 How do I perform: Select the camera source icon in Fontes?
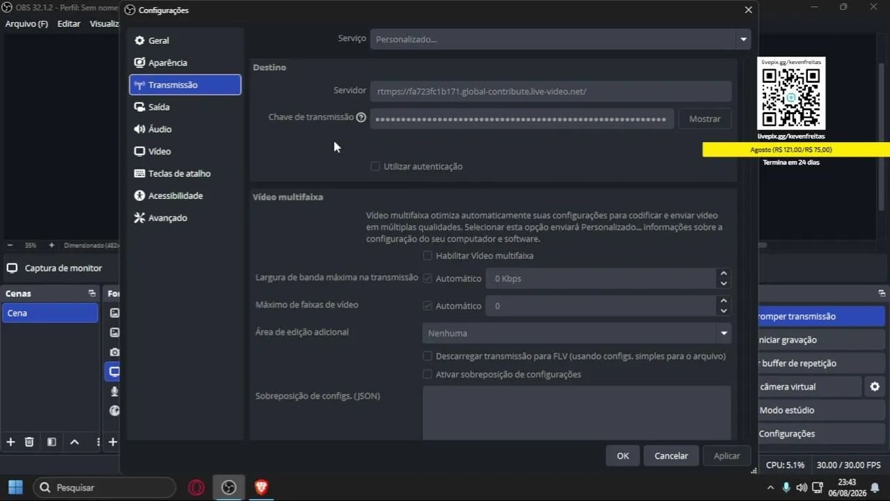point(115,352)
